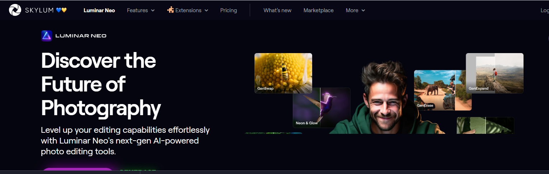Image resolution: width=549 pixels, height=174 pixels.
Task: Click the green leaf thumbnail
Action: 485,126
